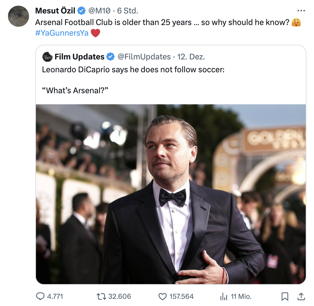Click the quoted tweet's "12. Dez." date
Screen dimensions: 314x306
pos(191,57)
